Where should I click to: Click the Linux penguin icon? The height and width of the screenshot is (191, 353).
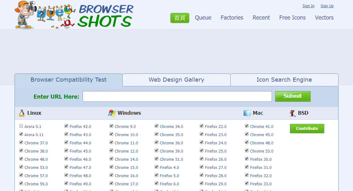pos(22,113)
